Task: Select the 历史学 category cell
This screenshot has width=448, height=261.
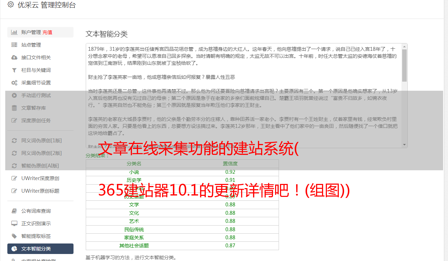Action: point(134,180)
